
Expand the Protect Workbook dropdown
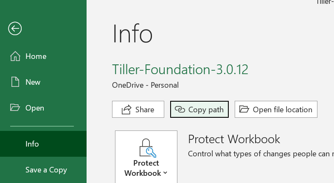click(x=146, y=157)
